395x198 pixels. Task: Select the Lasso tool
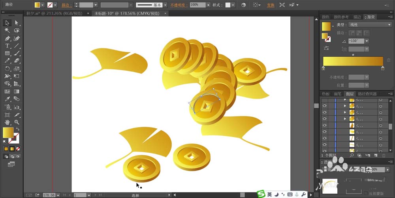coord(17,31)
